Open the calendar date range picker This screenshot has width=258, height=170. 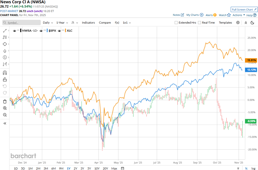coord(122,168)
